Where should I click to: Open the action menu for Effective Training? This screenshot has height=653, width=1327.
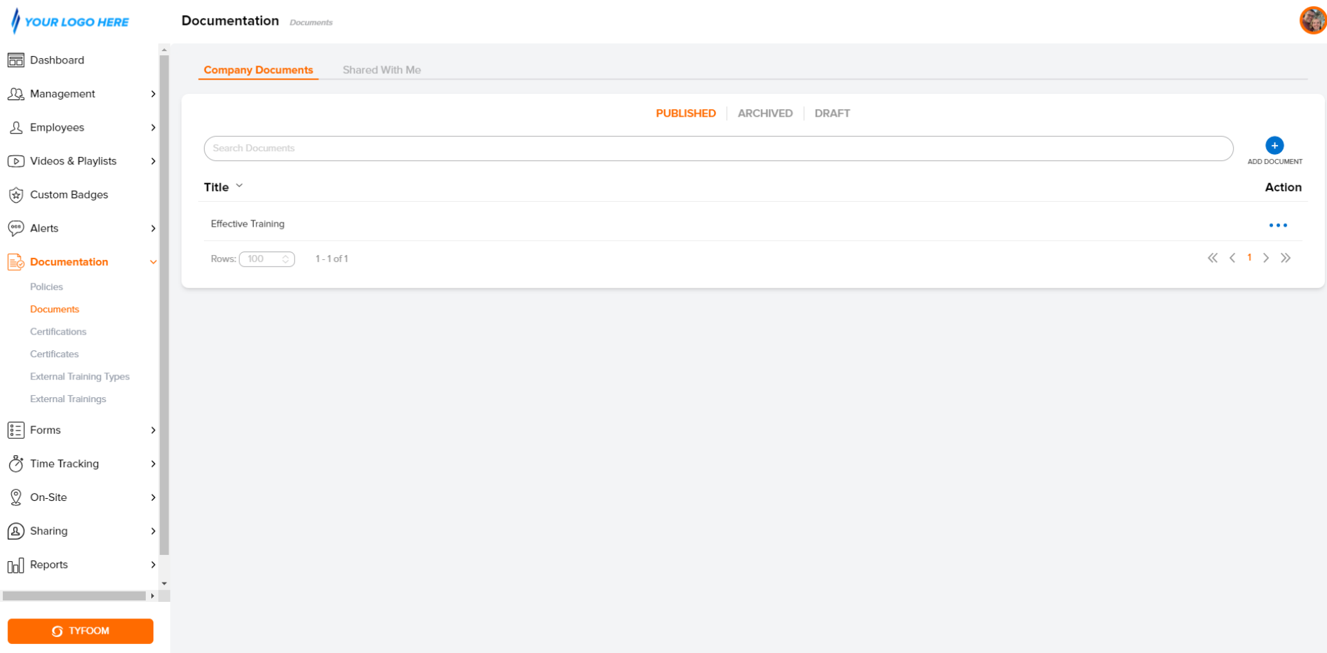pos(1279,225)
